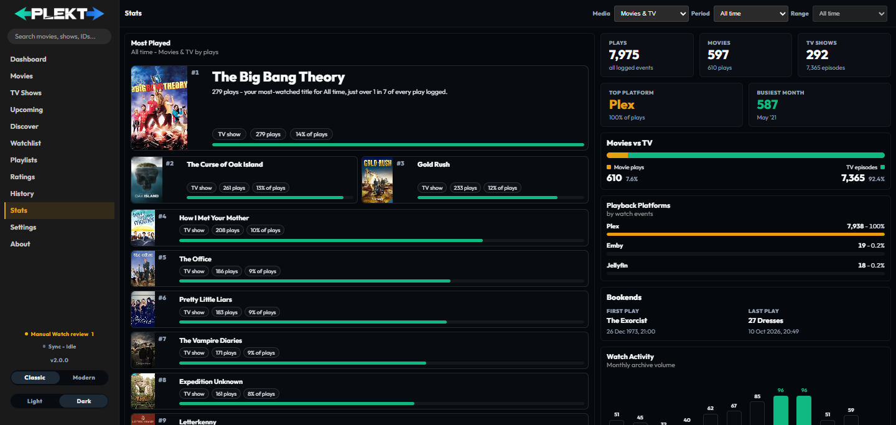The width and height of the screenshot is (896, 425).
Task: Click the Busiest Month 587 card
Action: (819, 105)
